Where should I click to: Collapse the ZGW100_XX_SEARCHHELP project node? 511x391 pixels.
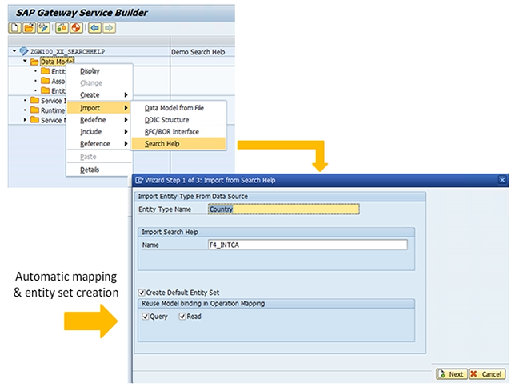pyautogui.click(x=13, y=51)
